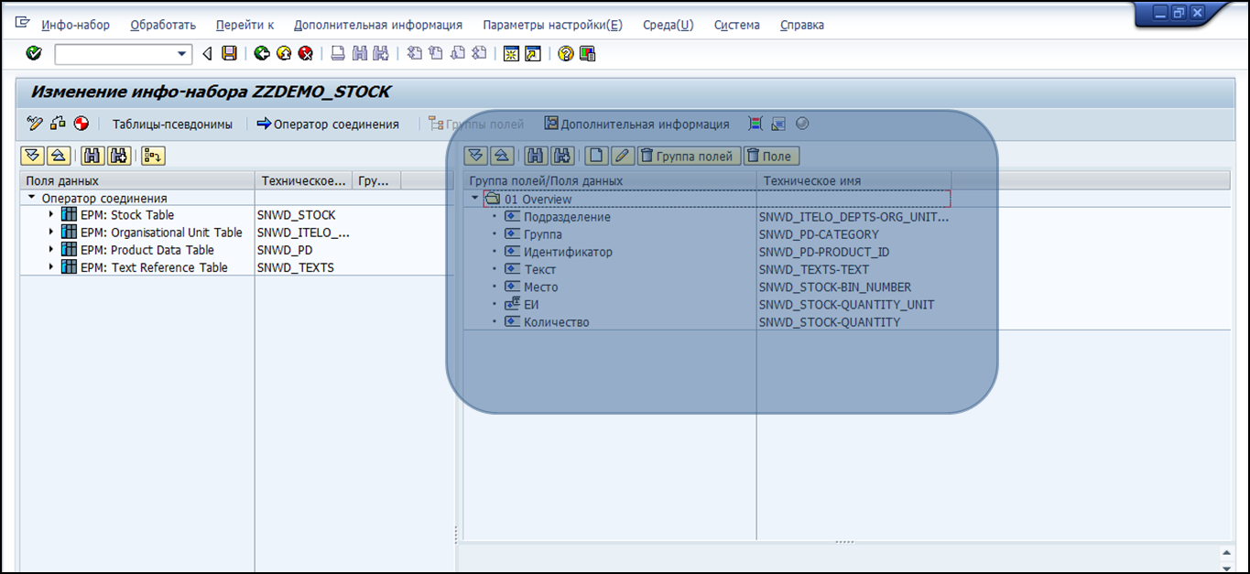The width and height of the screenshot is (1250, 574).
Task: Click the red-white Generate info-set icon
Action: (x=82, y=124)
